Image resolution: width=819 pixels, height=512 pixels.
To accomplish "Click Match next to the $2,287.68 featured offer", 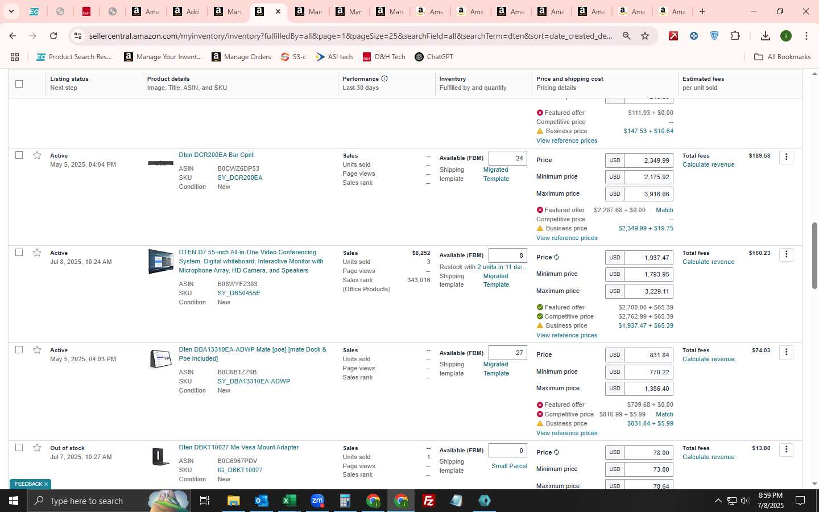I will tap(664, 210).
